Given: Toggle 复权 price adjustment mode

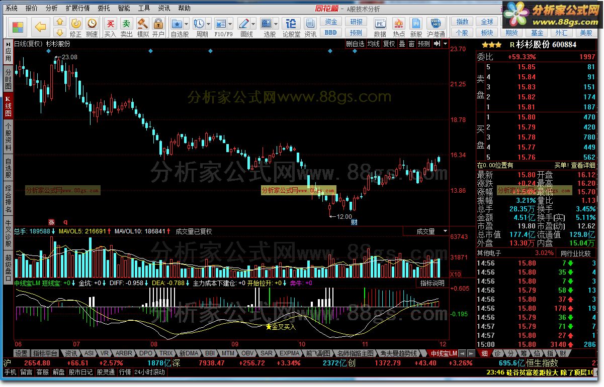Looking at the screenshot, I should [x=389, y=44].
